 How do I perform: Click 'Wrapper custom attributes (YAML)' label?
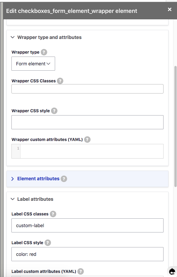click(x=47, y=140)
